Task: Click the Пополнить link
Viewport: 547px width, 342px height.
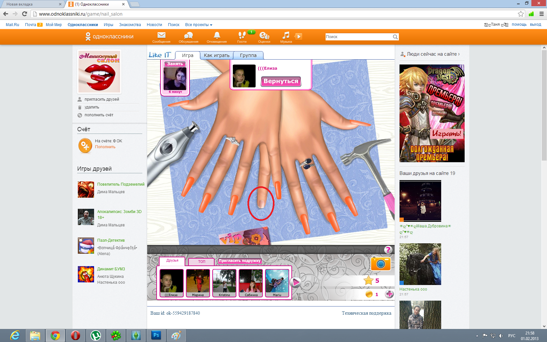Action: [105, 147]
